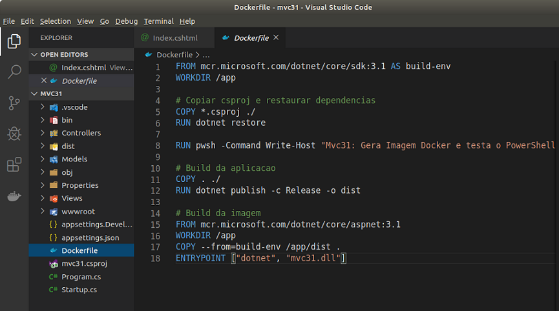Click the .vscode folder icon

[x=54, y=108]
